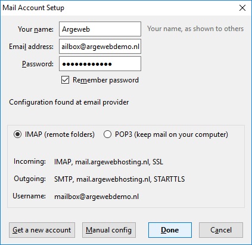252x245 pixels.
Task: Click the Mail Account Setup title bar
Action: coord(119,8)
